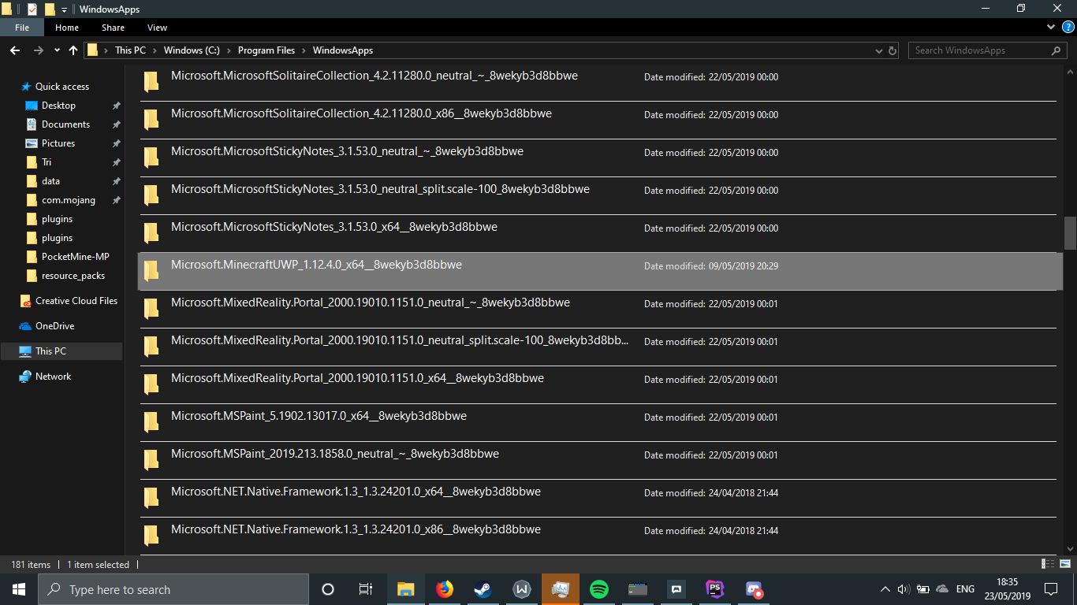Open the View ribbon tab

click(157, 28)
